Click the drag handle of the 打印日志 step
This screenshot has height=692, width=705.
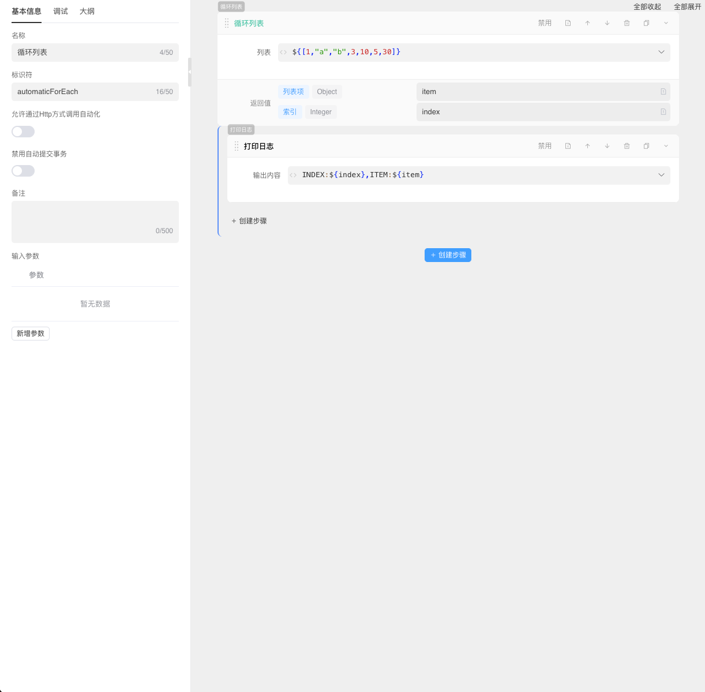(237, 146)
